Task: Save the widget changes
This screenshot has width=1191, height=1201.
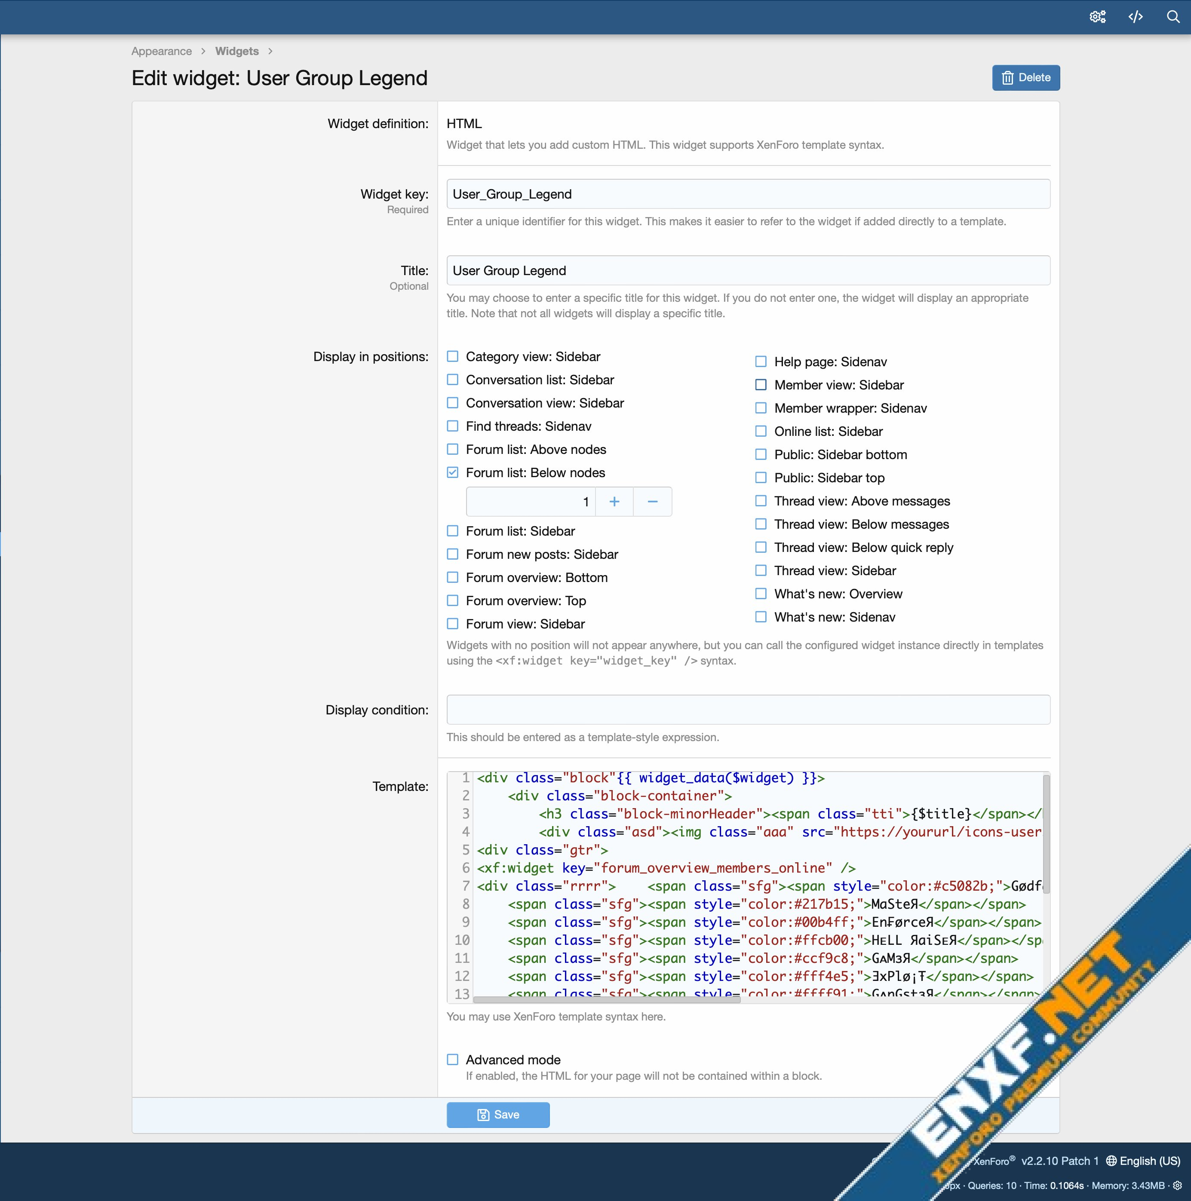Action: pos(497,1115)
